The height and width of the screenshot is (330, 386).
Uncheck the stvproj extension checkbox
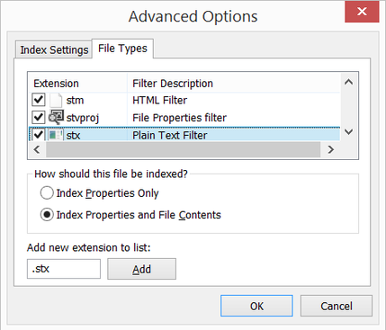[39, 117]
